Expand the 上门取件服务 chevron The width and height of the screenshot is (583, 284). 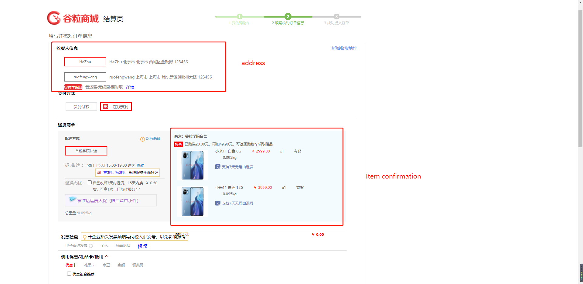(138, 189)
